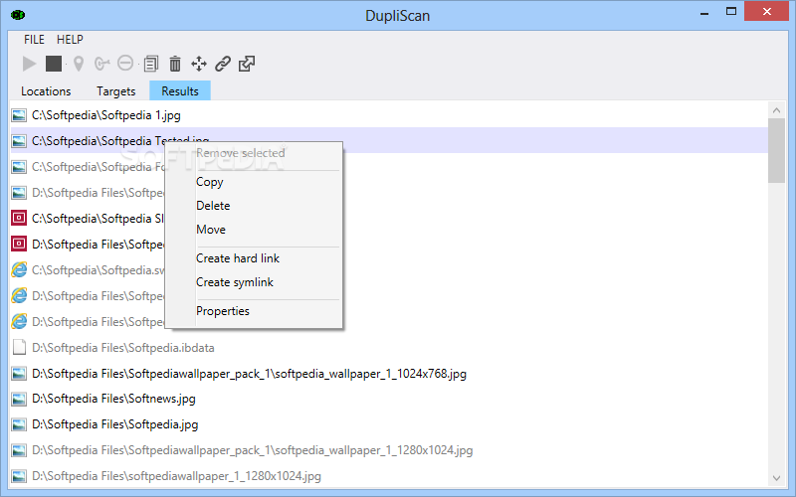Maximize the DupliScan window
The width and height of the screenshot is (796, 497).
[x=731, y=12]
